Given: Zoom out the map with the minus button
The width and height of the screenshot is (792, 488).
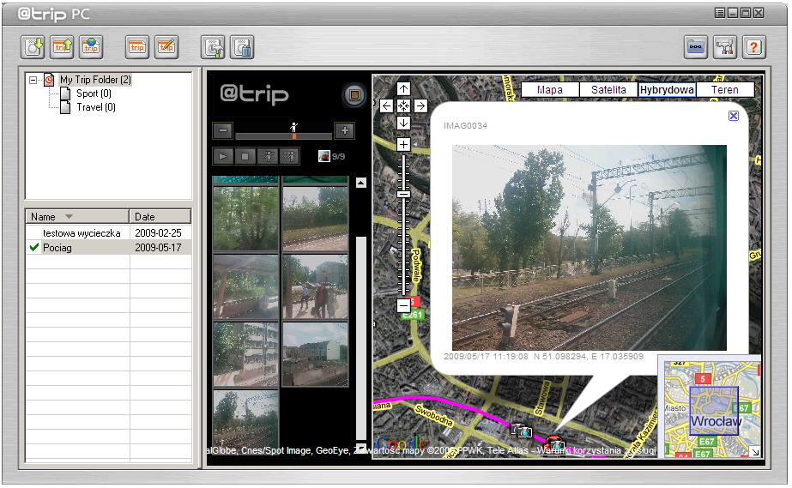Looking at the screenshot, I should pyautogui.click(x=403, y=306).
